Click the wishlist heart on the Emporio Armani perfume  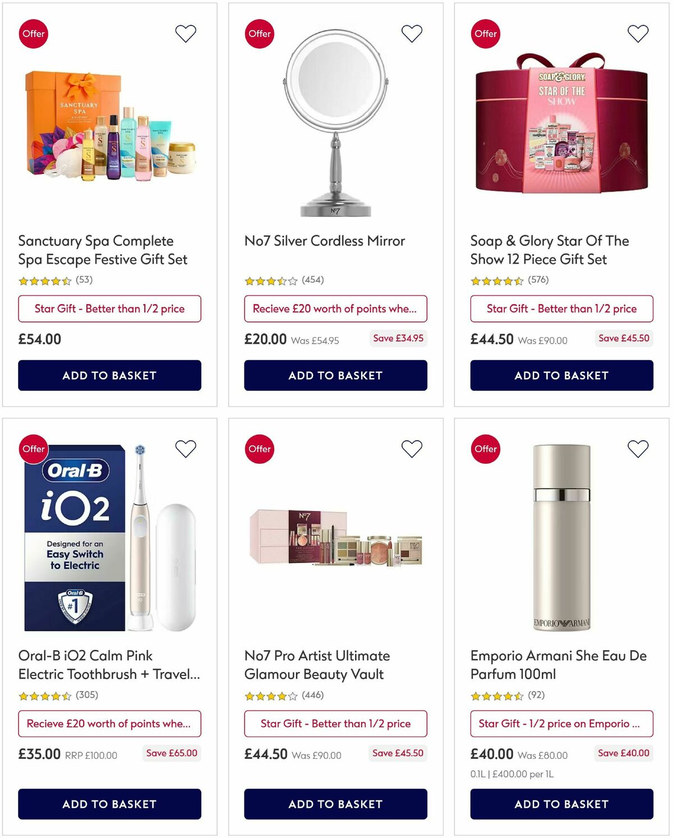[637, 449]
